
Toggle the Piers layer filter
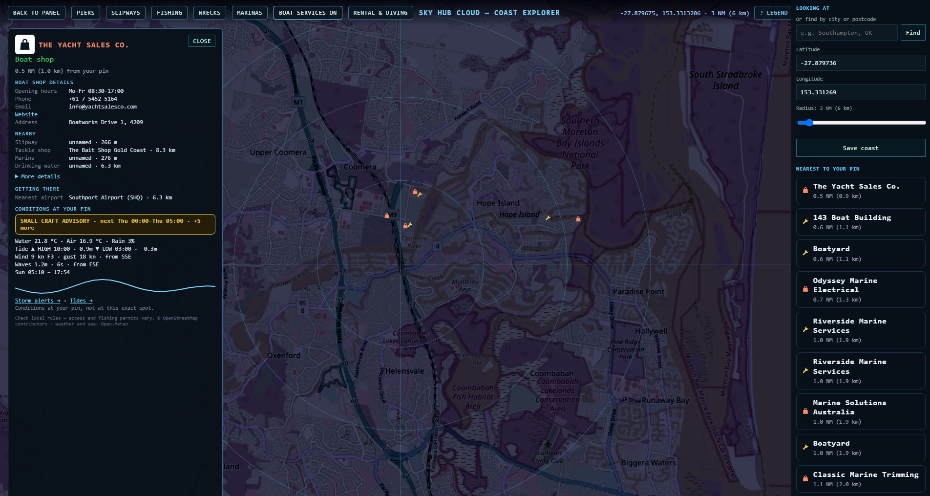point(85,13)
